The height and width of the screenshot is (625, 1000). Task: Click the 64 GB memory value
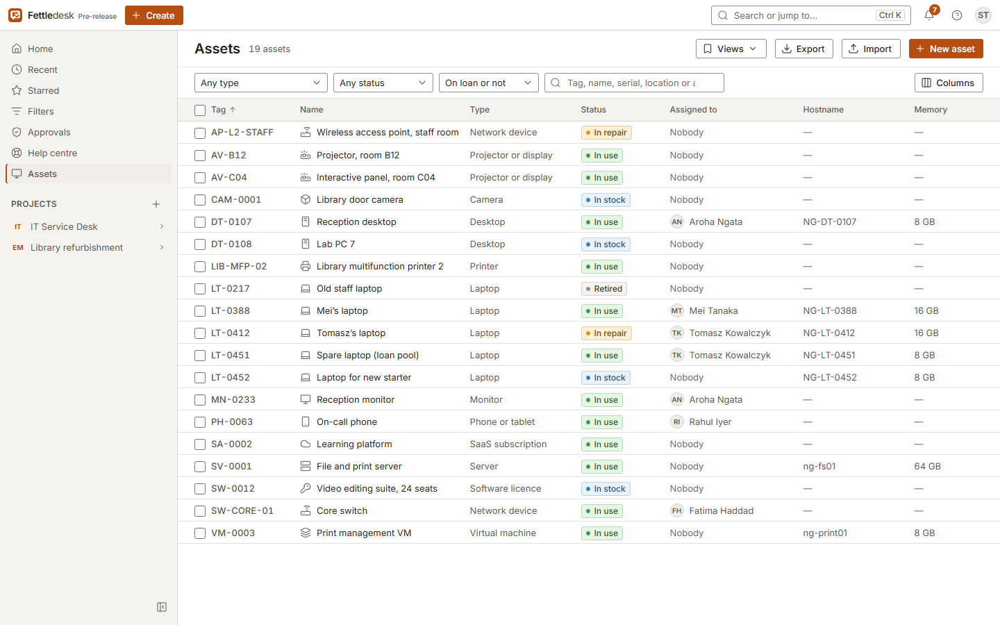pyautogui.click(x=928, y=466)
